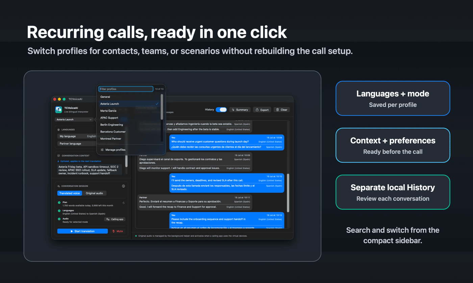Clear the conversation history
This screenshot has height=283, width=473.
[281, 110]
